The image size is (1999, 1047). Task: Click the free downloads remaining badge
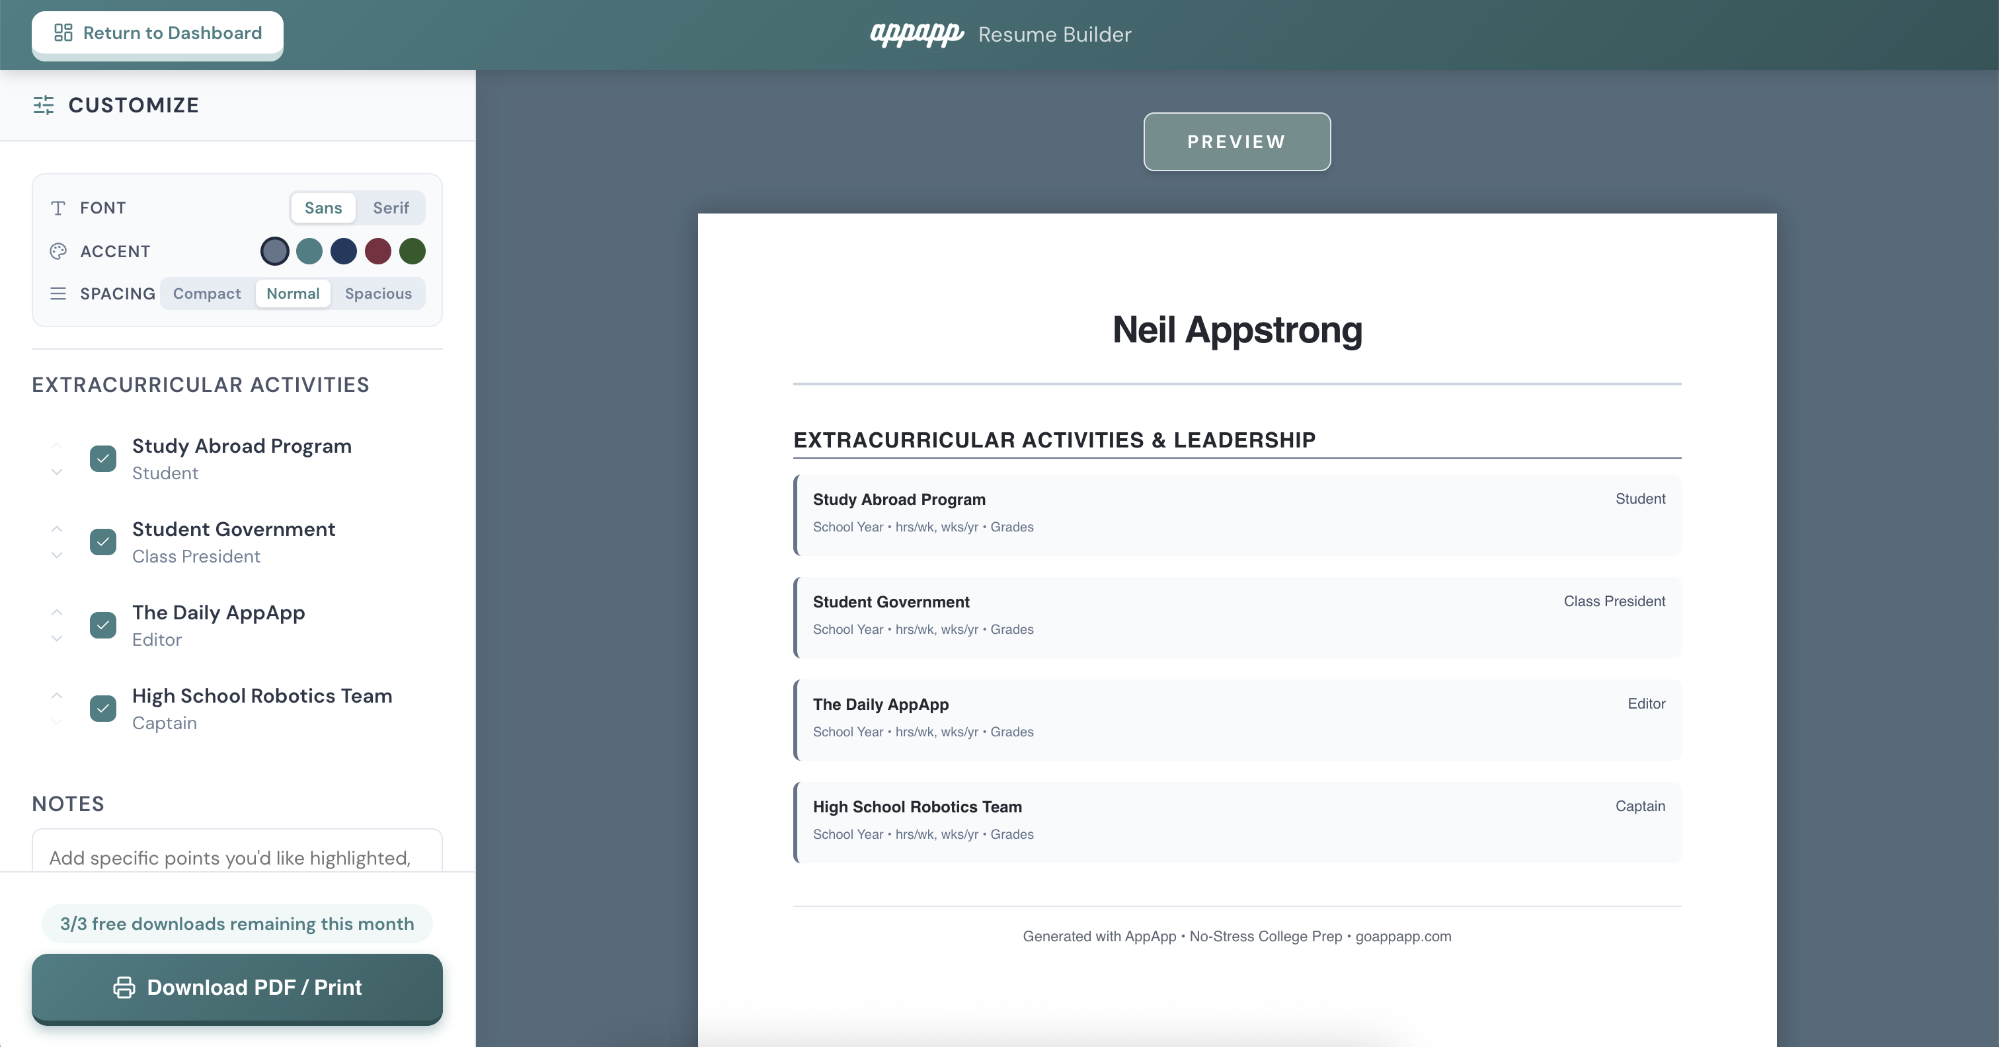[x=237, y=923]
